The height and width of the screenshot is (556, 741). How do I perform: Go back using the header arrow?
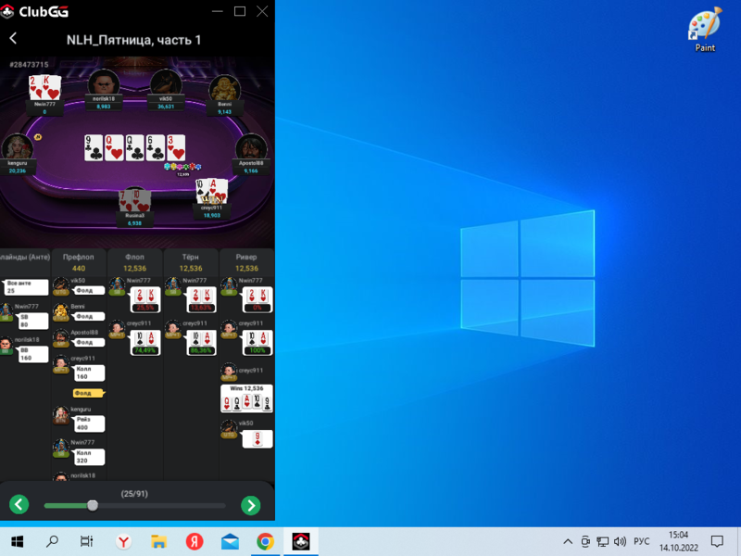tap(13, 39)
